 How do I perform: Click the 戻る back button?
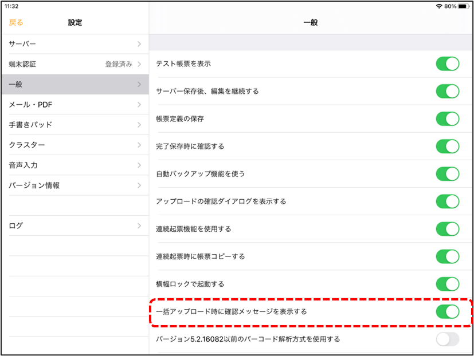tap(16, 23)
